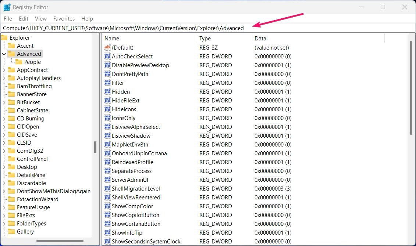Click the DWORD icon beside MapNetDrvBtn

click(x=107, y=144)
